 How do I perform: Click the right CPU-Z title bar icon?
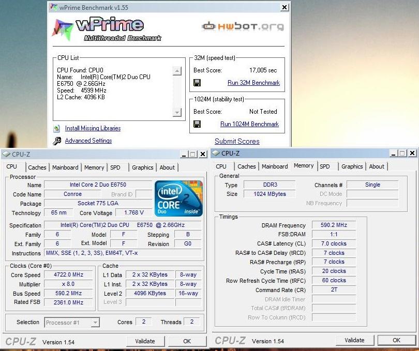pos(216,153)
